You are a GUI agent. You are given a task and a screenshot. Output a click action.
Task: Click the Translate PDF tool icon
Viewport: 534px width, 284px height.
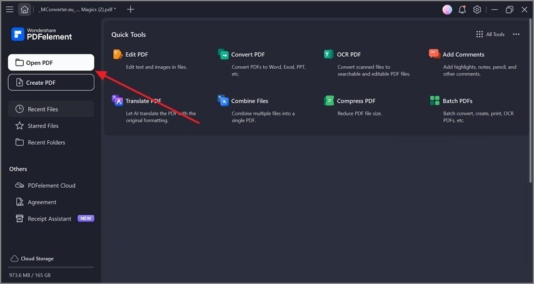coord(118,100)
